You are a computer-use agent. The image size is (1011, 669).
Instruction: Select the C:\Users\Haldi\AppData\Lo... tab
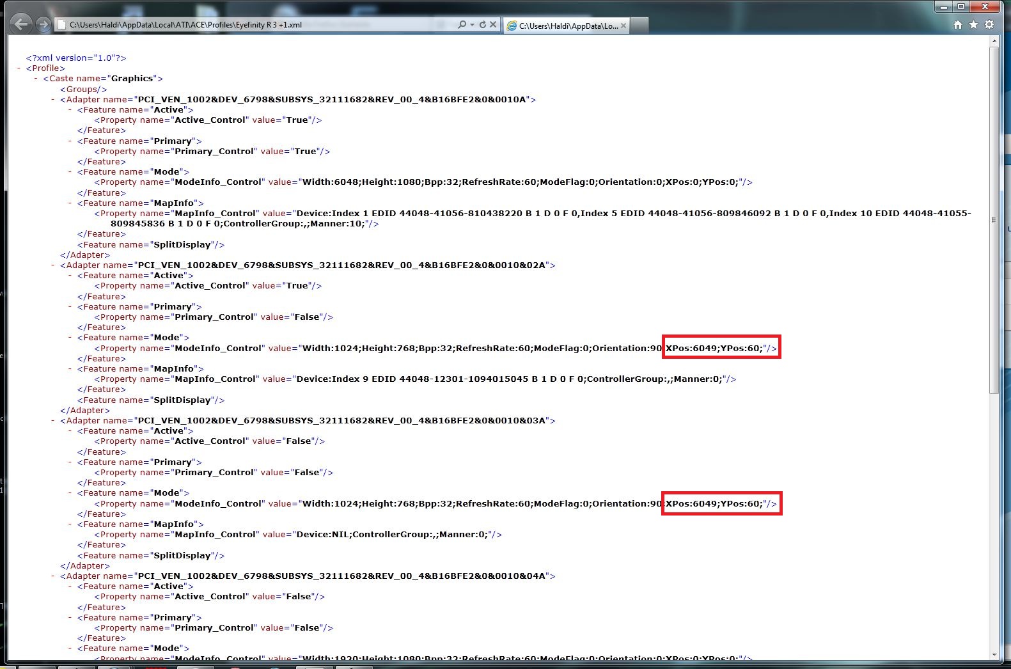coord(567,26)
